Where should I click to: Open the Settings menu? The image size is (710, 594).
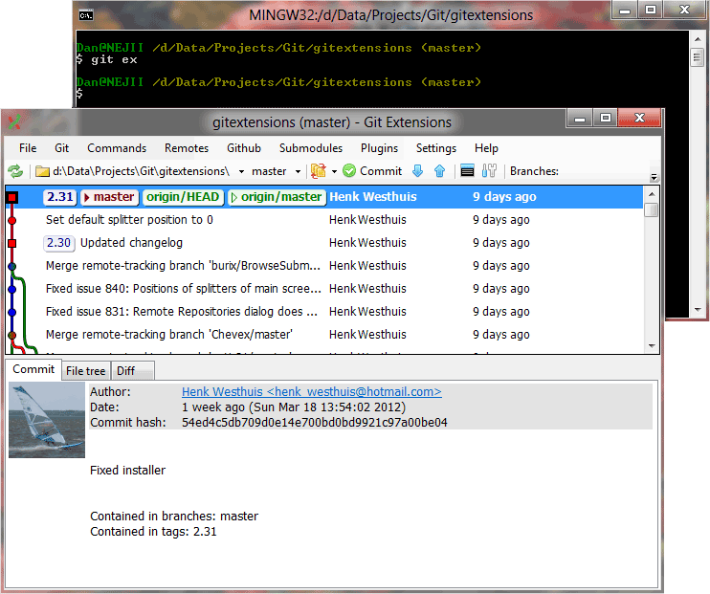click(x=436, y=148)
